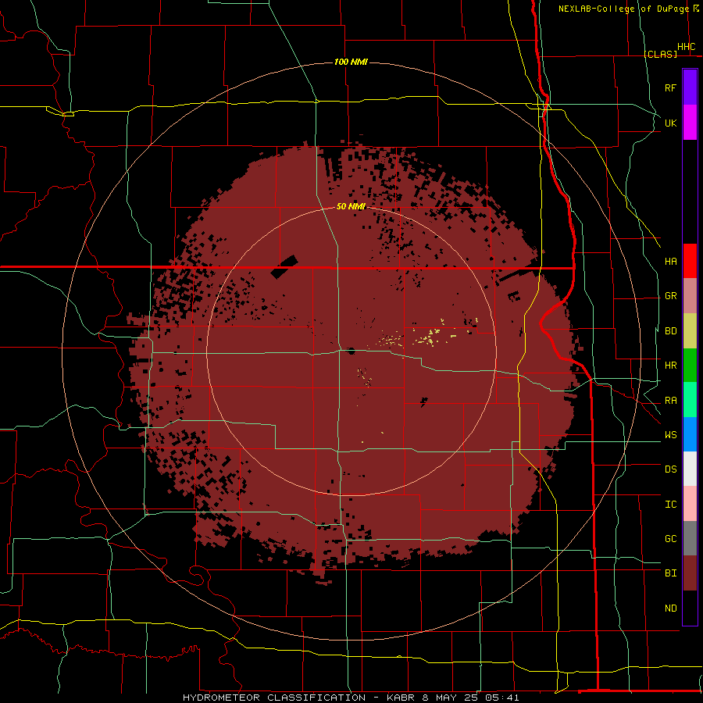Click the RA legend label

coord(670,401)
